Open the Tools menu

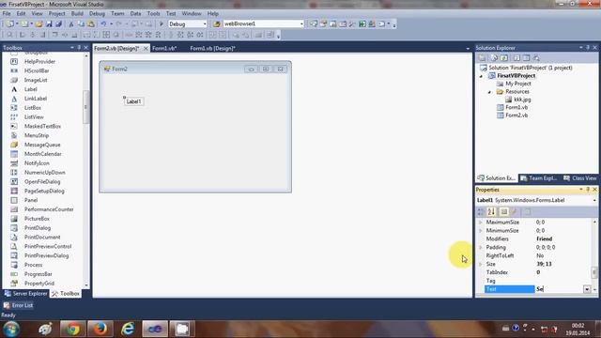pyautogui.click(x=153, y=13)
